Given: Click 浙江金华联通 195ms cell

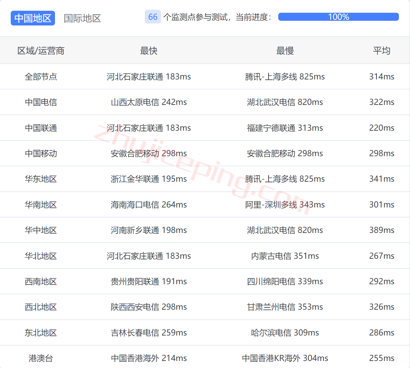Looking at the screenshot, I should [x=149, y=179].
